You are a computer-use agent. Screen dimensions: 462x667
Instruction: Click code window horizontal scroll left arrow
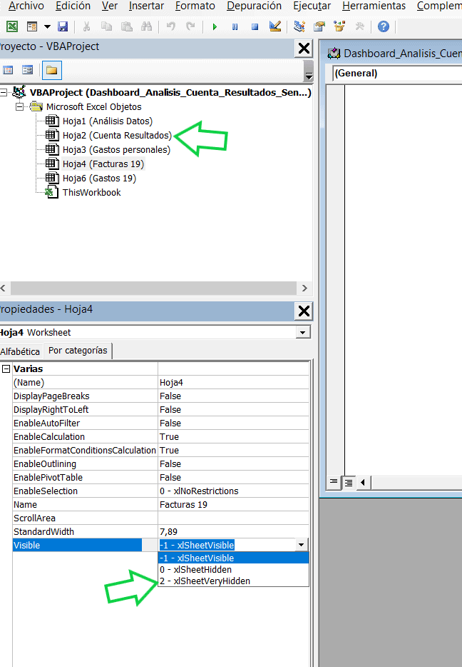pyautogui.click(x=363, y=483)
